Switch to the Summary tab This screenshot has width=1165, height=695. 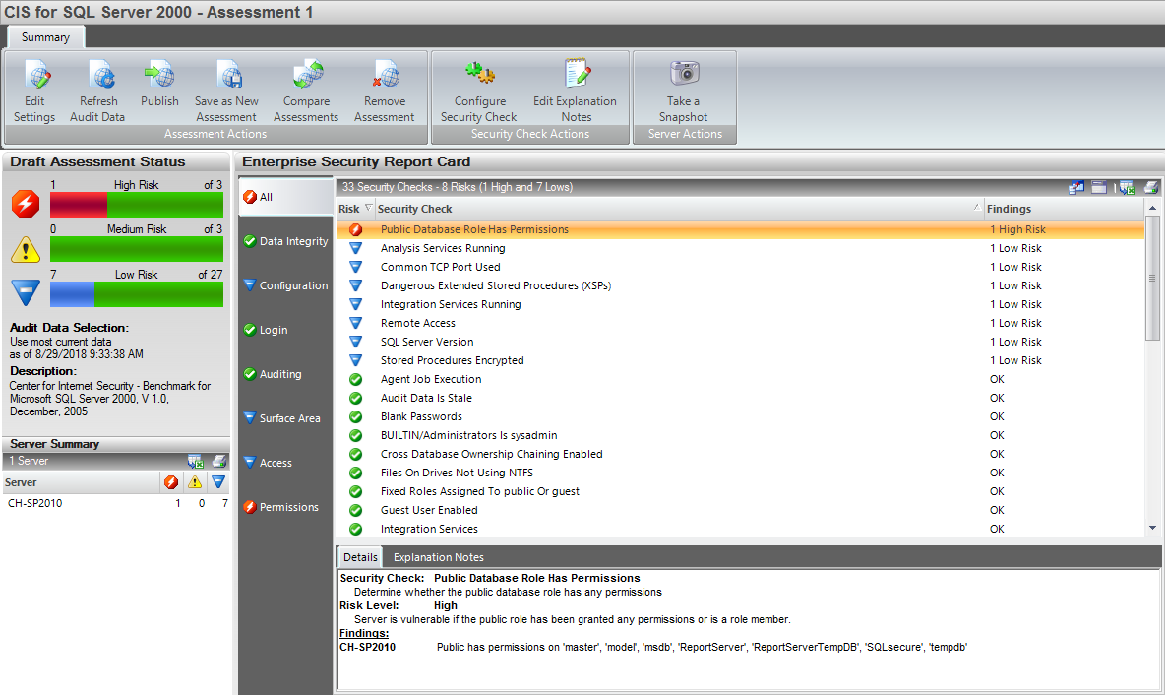click(45, 37)
